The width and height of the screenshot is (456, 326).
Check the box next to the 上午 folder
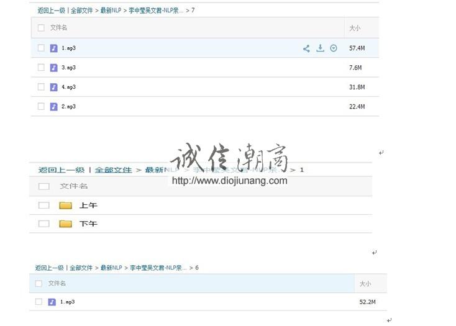click(44, 206)
